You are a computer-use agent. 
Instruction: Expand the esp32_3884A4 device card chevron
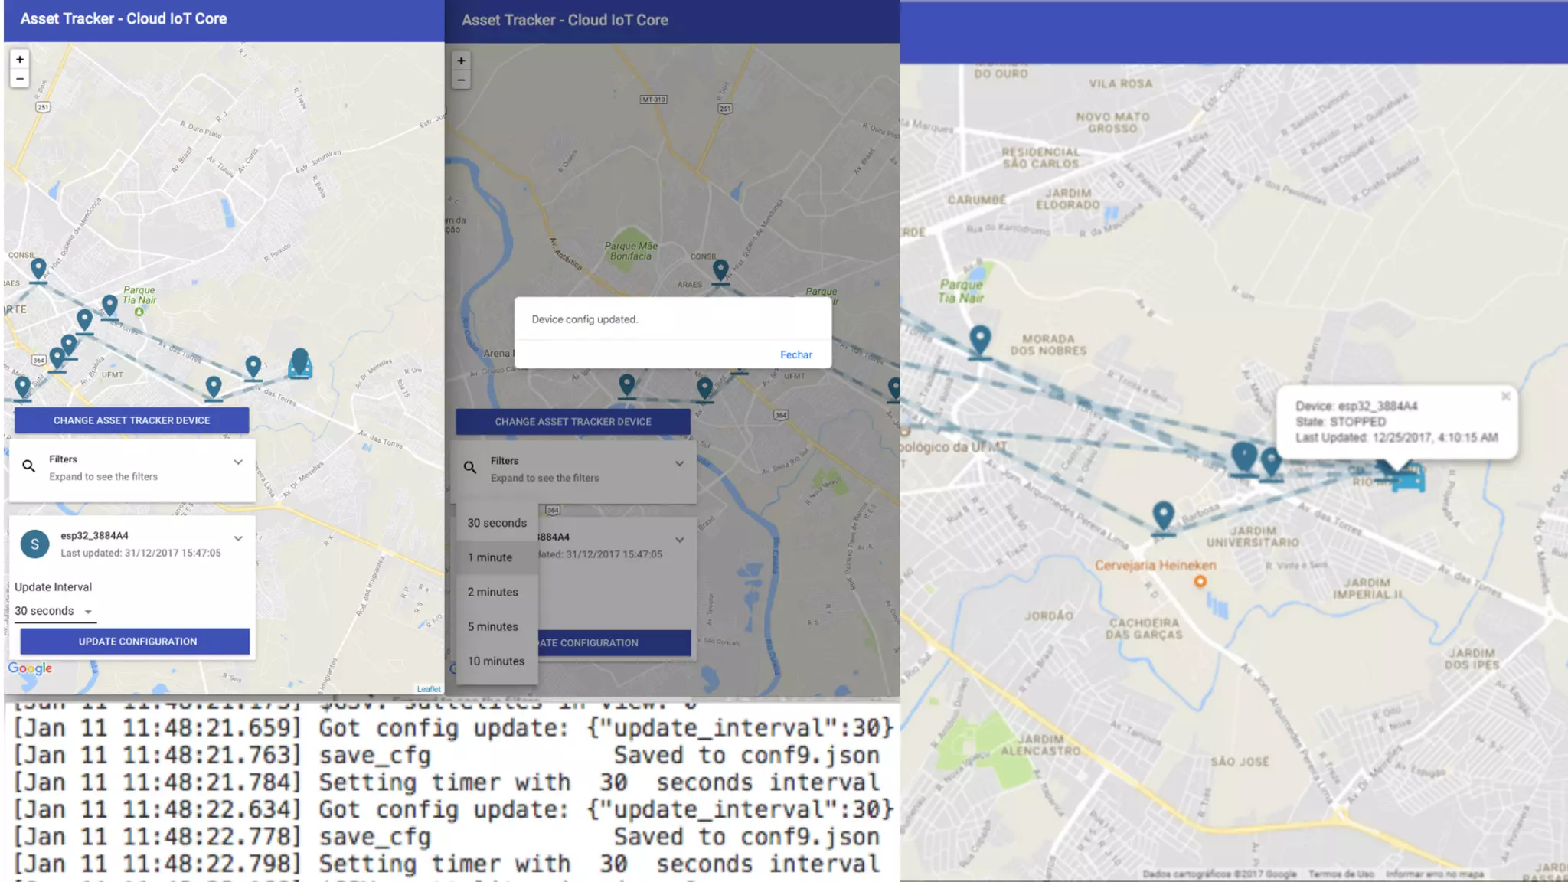click(x=238, y=538)
